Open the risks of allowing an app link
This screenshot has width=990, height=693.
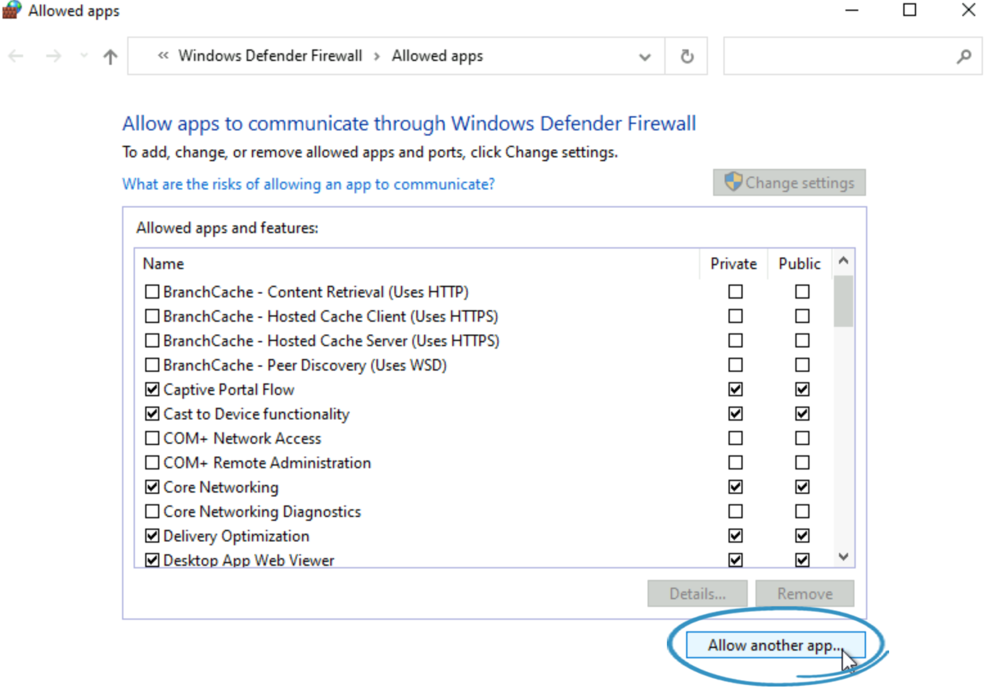(308, 184)
